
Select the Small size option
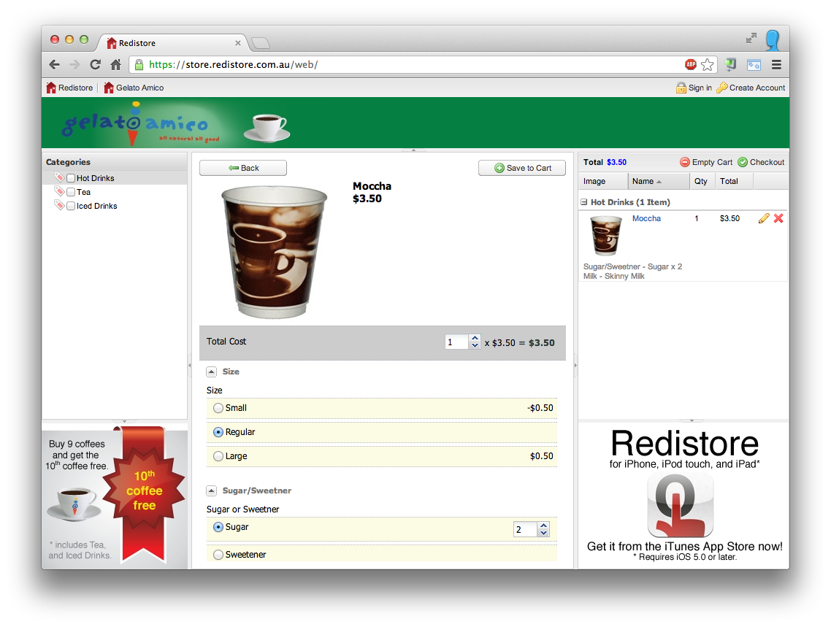(x=218, y=408)
